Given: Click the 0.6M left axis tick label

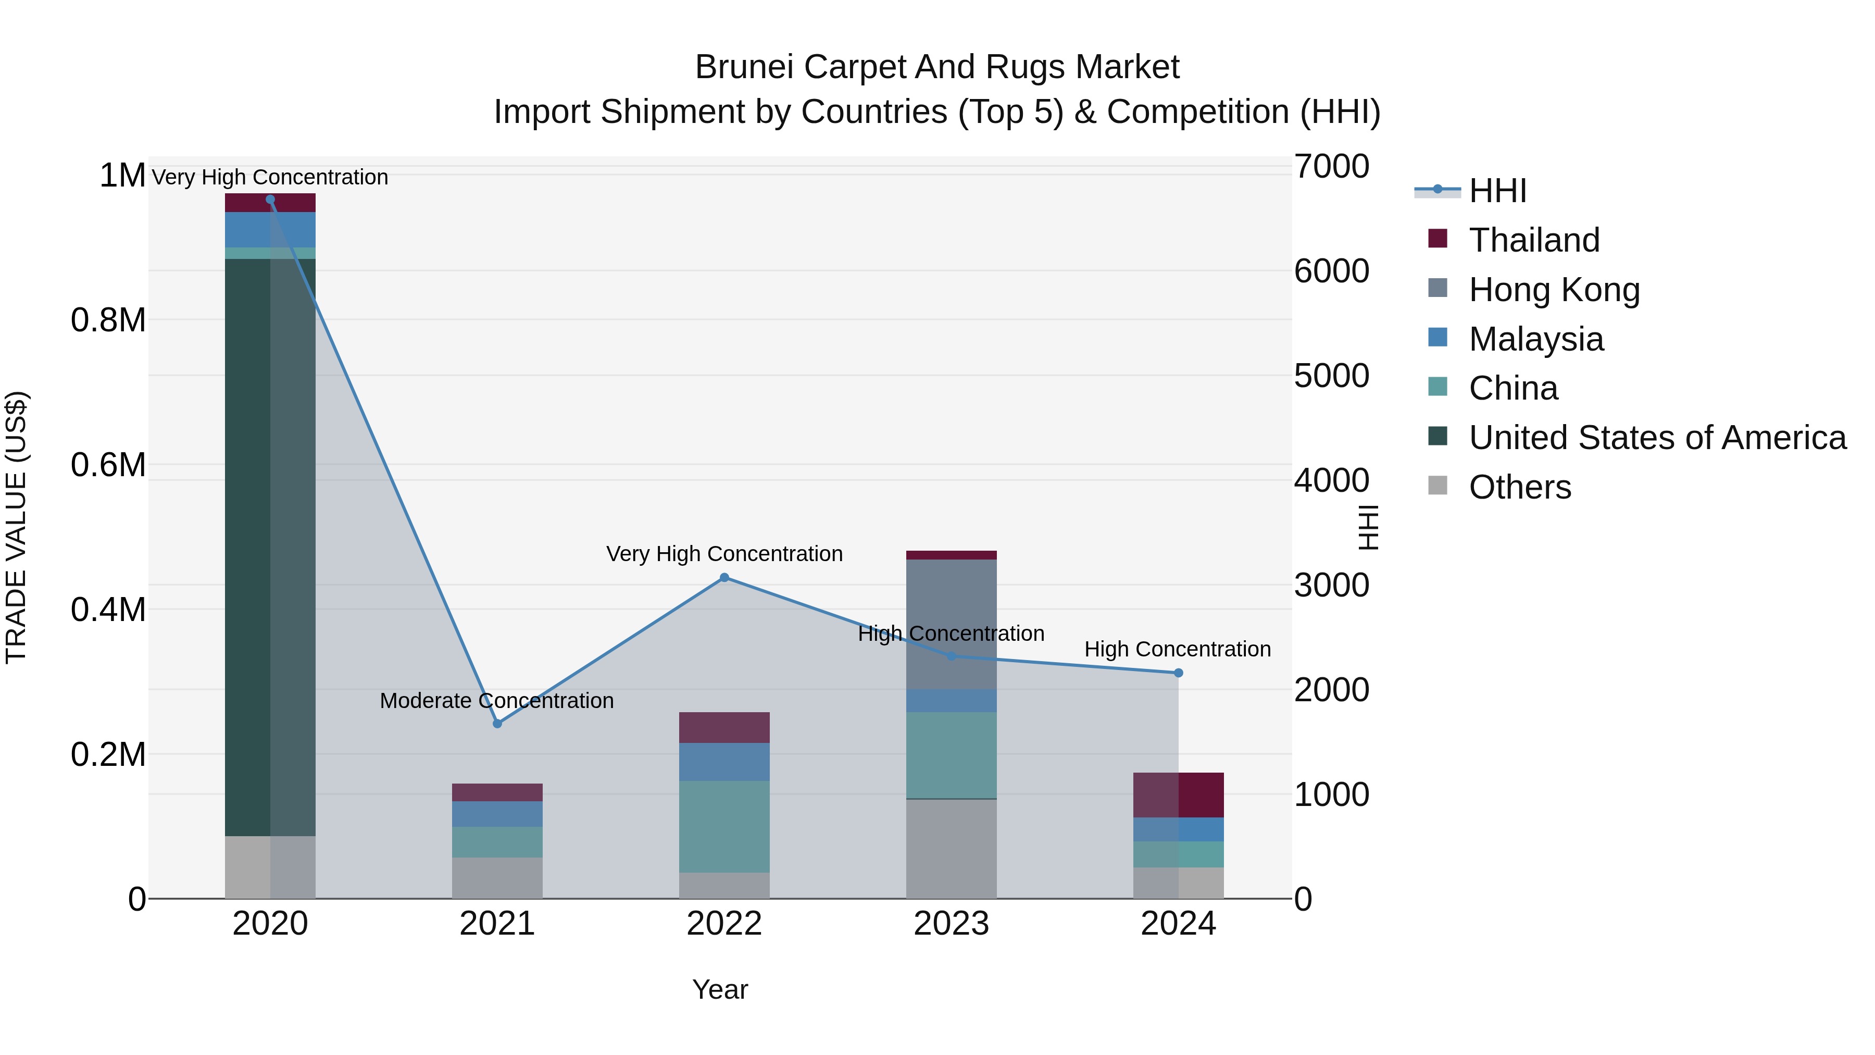Looking at the screenshot, I should click(x=108, y=465).
